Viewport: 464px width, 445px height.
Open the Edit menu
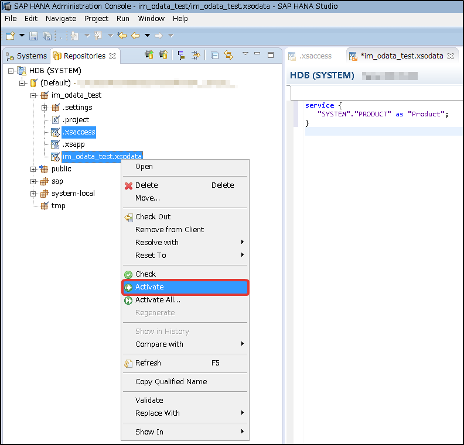pos(31,19)
